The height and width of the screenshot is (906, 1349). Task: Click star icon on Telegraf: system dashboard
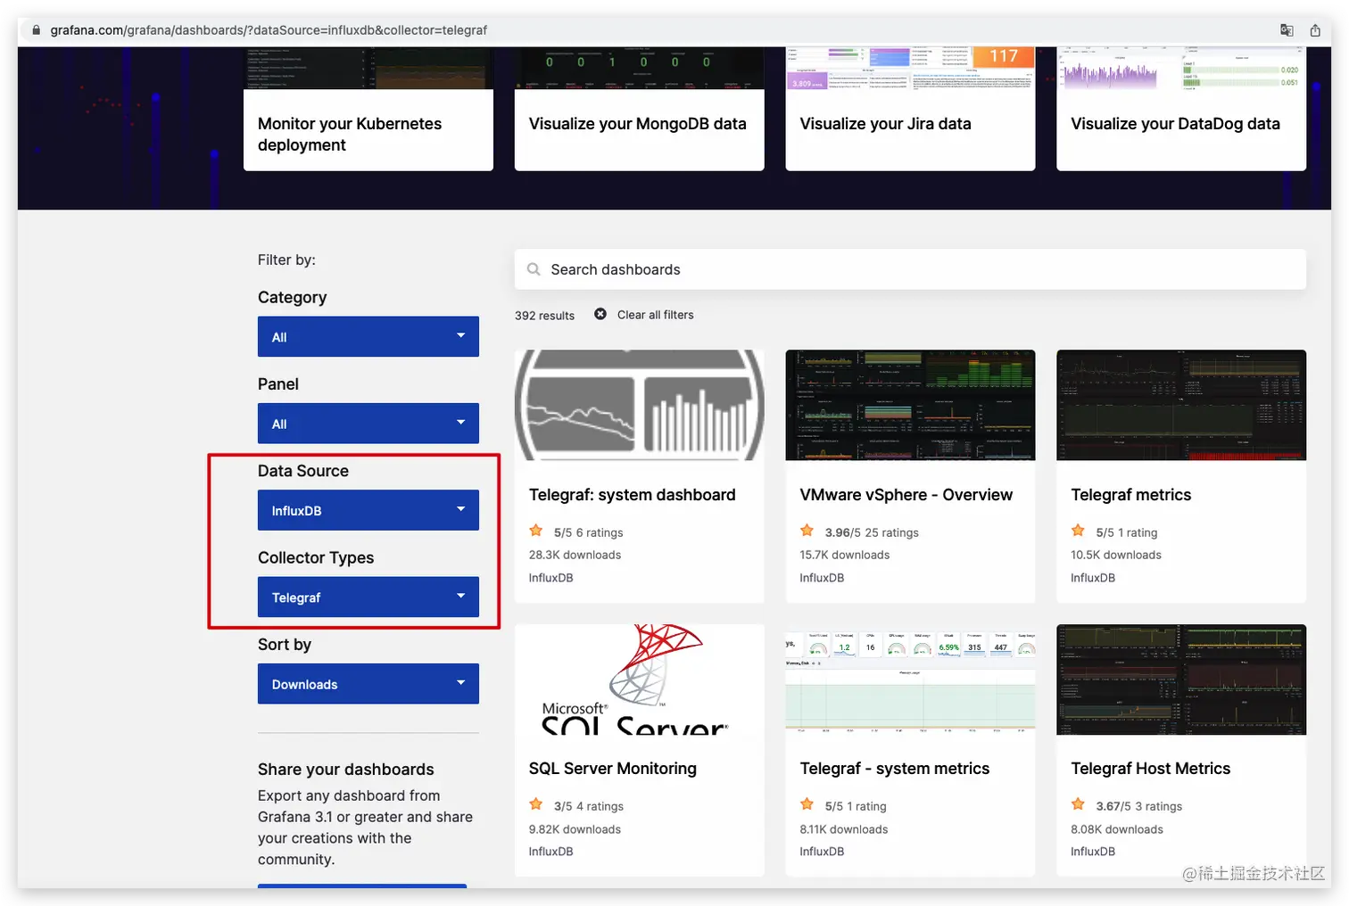pos(536,531)
